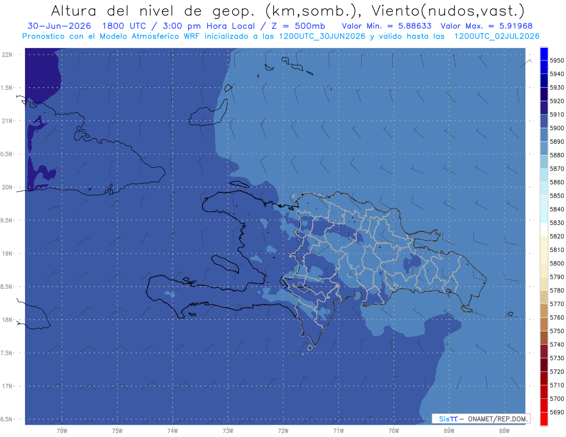Click the 75W longitude axis label
Screen dimensions: 566x437
(x=117, y=431)
